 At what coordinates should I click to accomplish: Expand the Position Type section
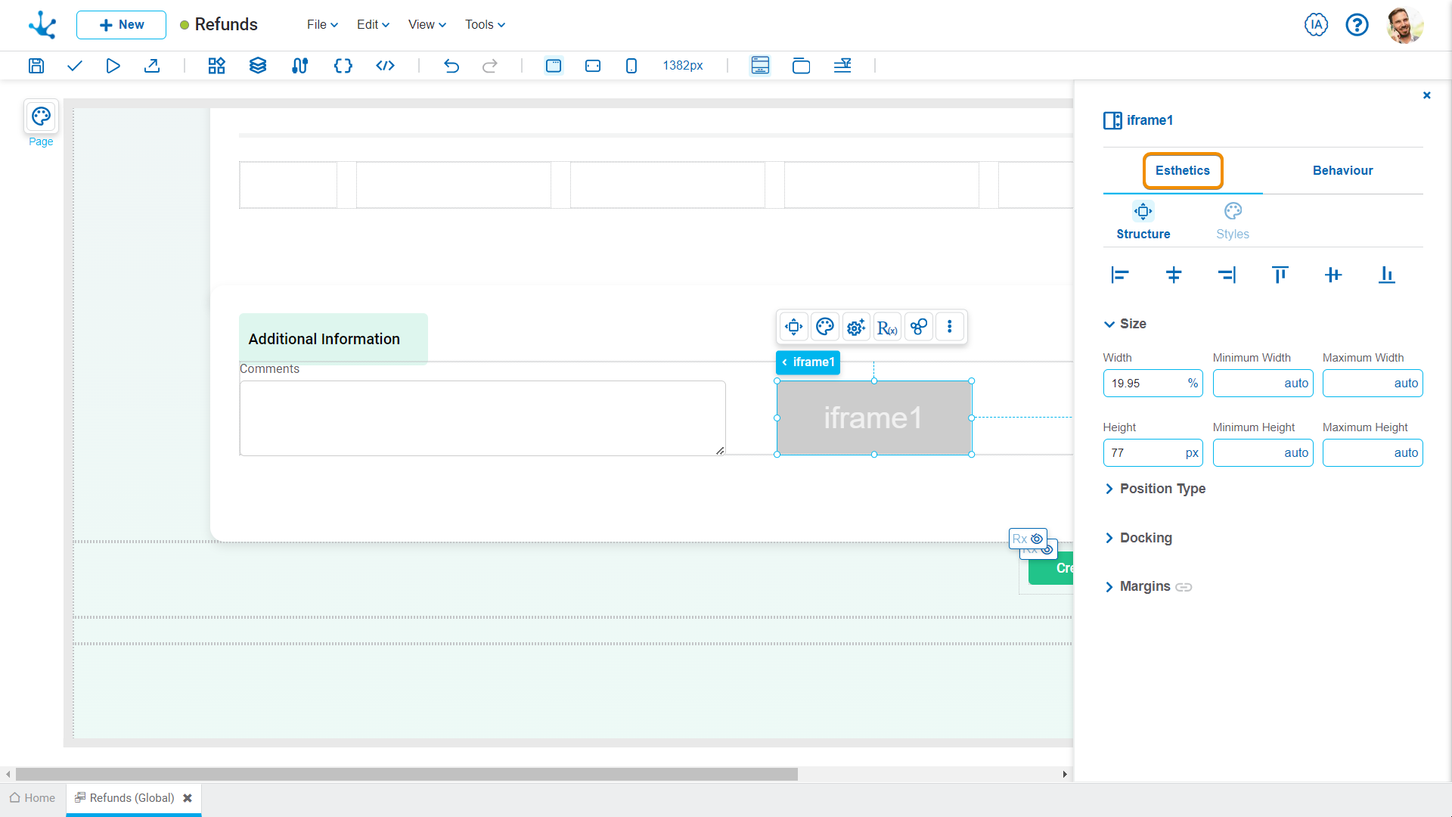click(x=1162, y=489)
